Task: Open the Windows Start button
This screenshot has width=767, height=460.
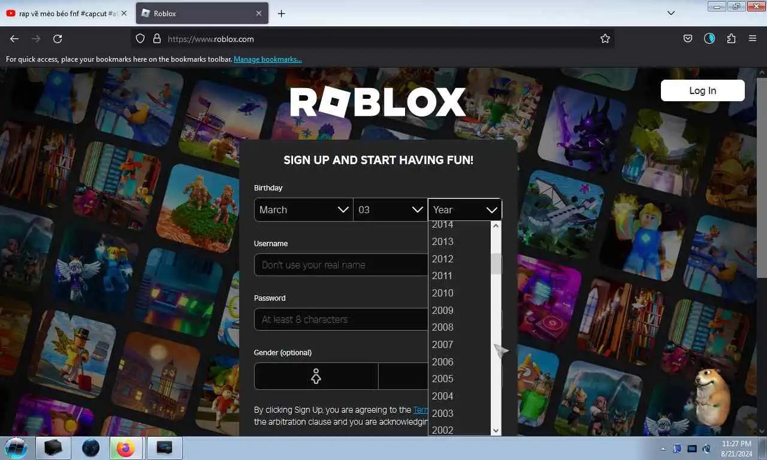Action: [16, 448]
